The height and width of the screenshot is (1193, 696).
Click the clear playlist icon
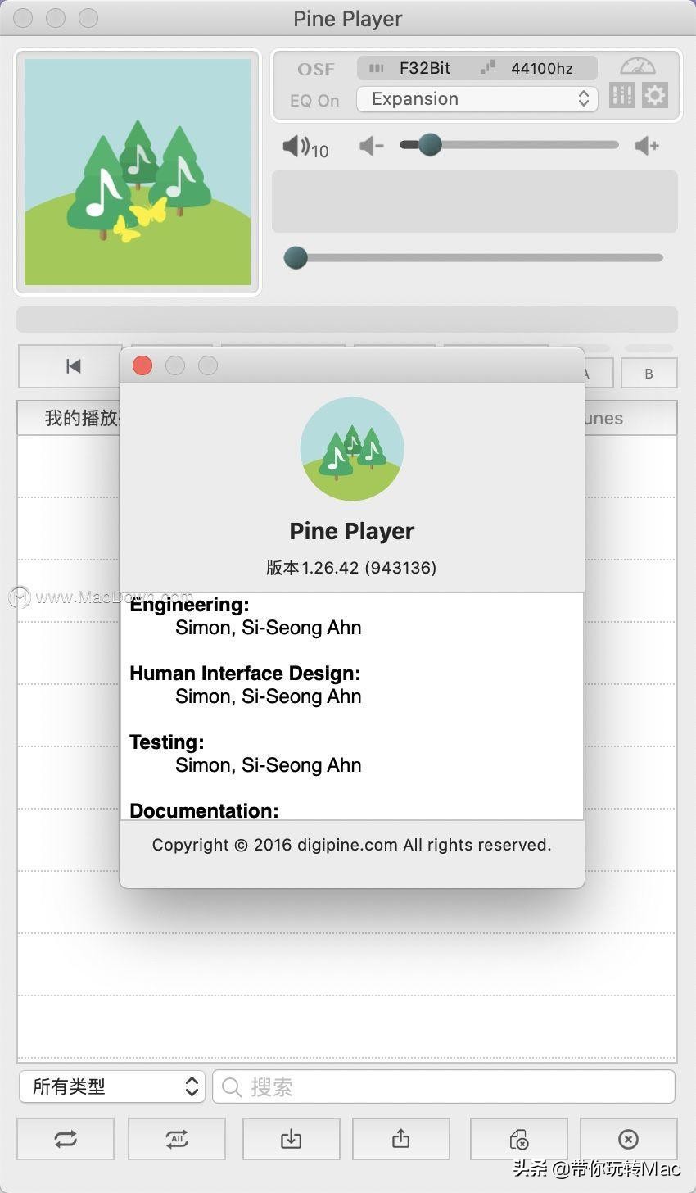click(628, 1139)
